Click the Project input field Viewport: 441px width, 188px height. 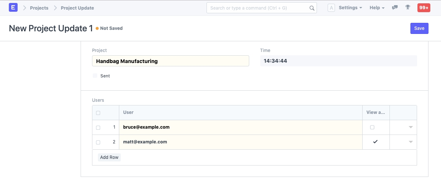170,61
